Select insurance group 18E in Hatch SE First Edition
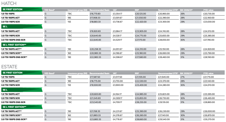This screenshot has height=122, width=226. click(x=69, y=18)
